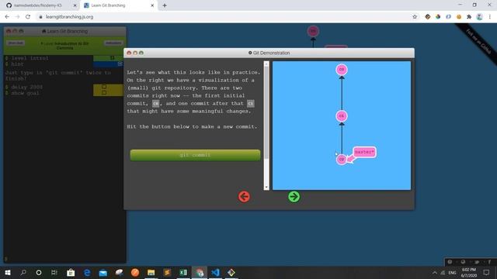Click the orange round app on the taskbar
Viewport: 497px width, 279px height.
click(135, 272)
